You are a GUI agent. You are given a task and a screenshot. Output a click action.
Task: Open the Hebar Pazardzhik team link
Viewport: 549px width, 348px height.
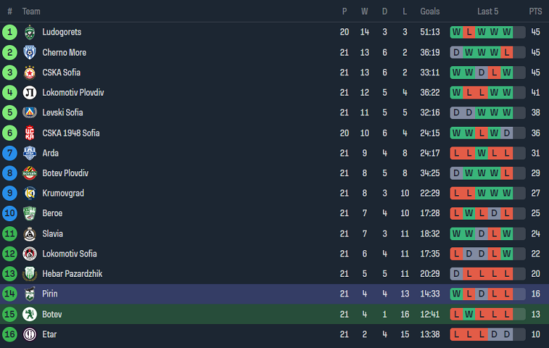(x=71, y=273)
